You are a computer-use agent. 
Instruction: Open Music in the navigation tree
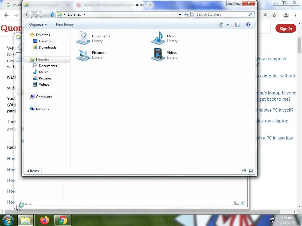coord(44,72)
